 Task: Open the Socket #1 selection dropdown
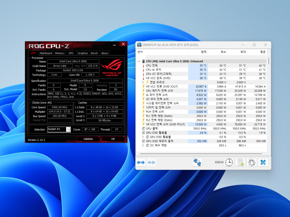(x=68, y=129)
